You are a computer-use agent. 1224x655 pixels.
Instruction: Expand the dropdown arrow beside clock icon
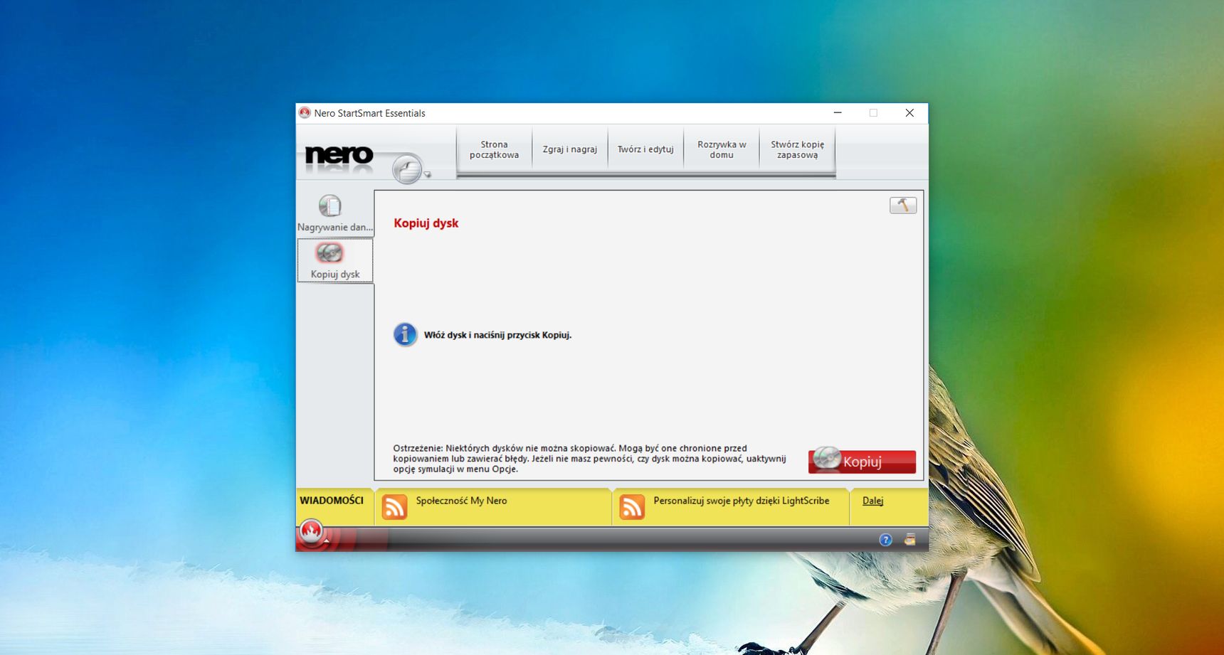tap(428, 174)
